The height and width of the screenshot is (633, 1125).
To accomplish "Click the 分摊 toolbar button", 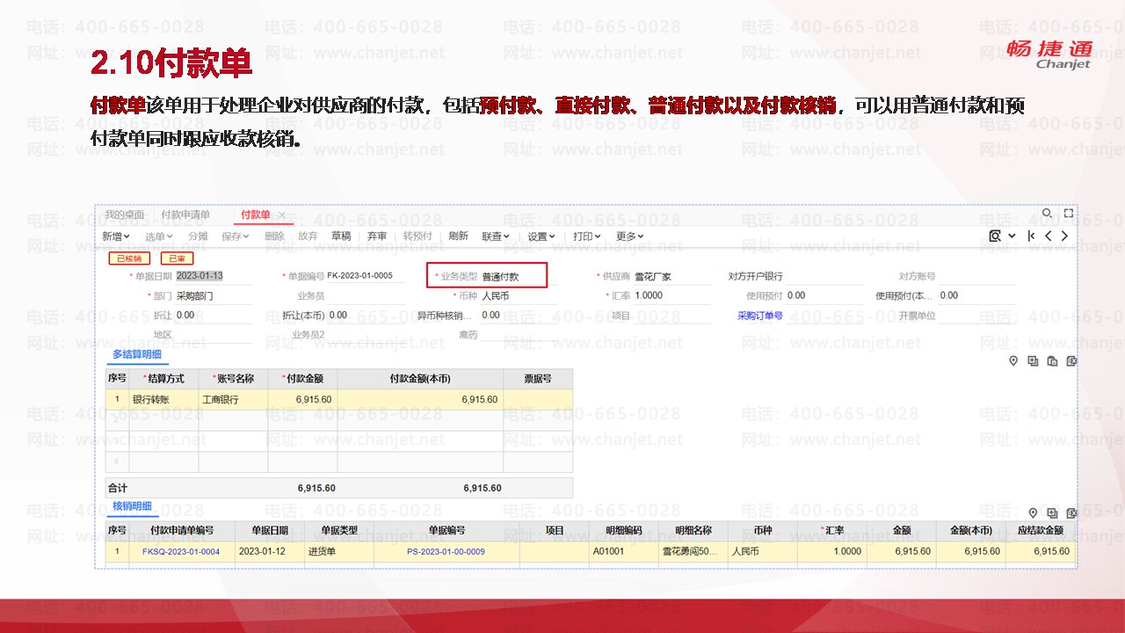I will point(198,236).
